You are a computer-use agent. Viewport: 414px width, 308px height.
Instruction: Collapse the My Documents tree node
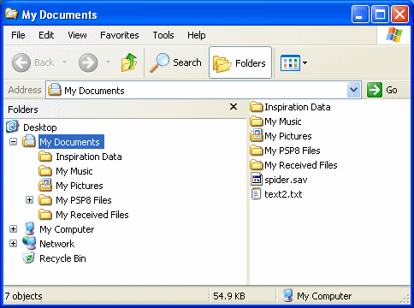pos(13,141)
